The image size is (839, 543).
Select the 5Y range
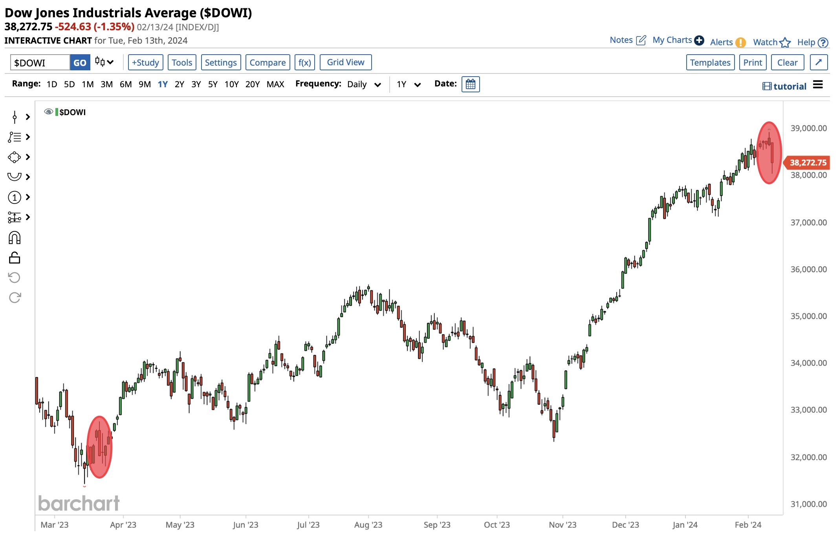pos(212,84)
